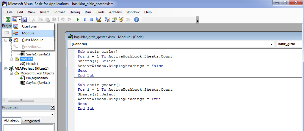Collapse the Modules folder node

click(11, 59)
